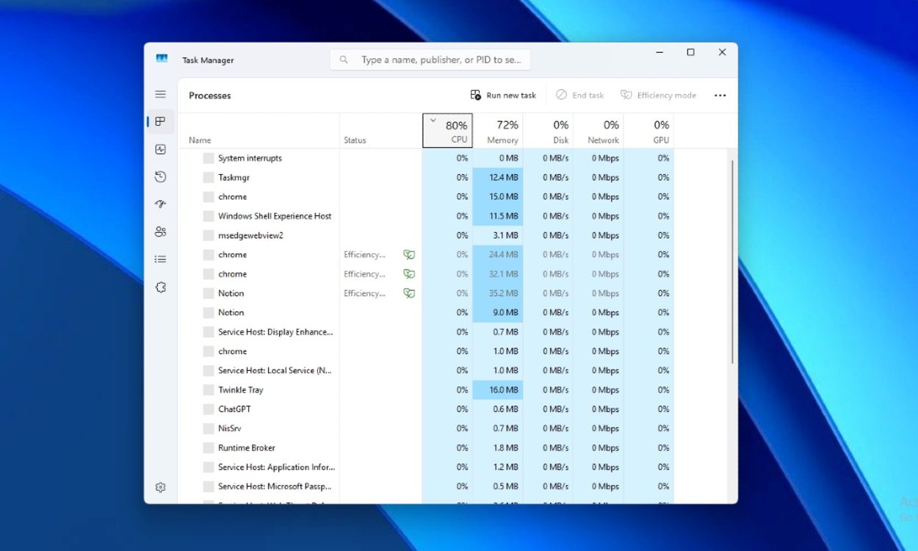
Task: Select the System interrupts row
Action: tap(426, 158)
